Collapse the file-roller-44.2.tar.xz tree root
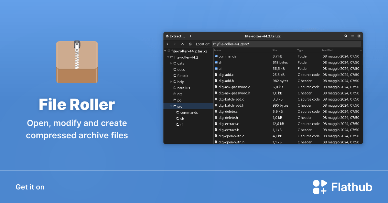 (165, 51)
